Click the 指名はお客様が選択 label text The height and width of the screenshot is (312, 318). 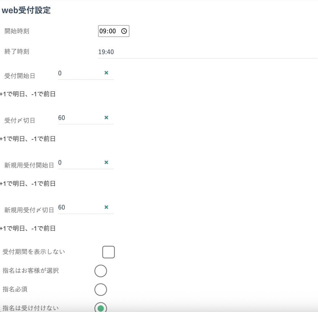(x=30, y=271)
